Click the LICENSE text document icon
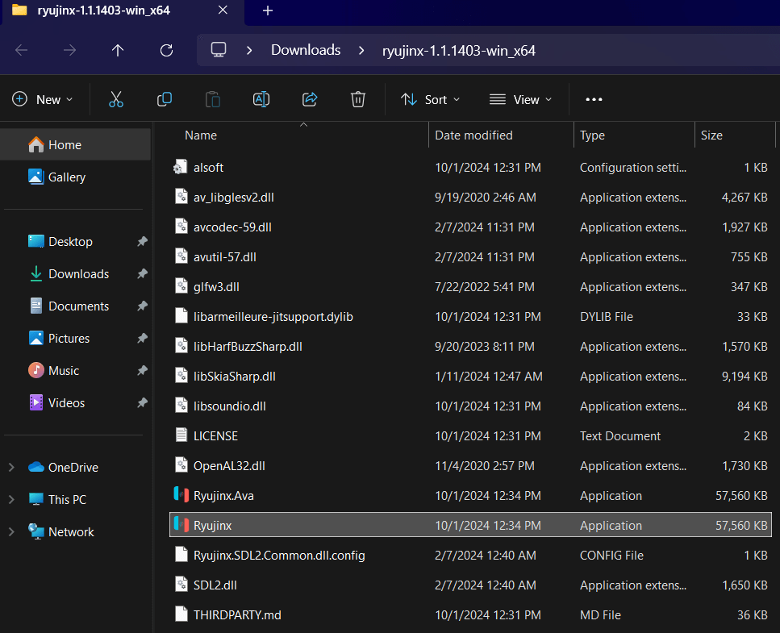Viewport: 780px width, 633px height. click(x=181, y=435)
